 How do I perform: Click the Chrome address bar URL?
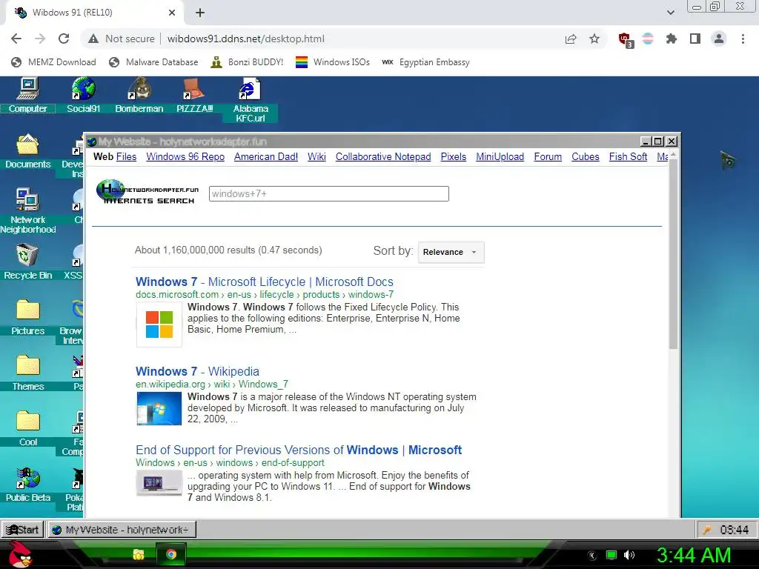[x=246, y=39]
